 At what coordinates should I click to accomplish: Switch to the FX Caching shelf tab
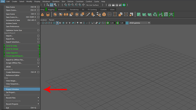[x=92, y=9]
